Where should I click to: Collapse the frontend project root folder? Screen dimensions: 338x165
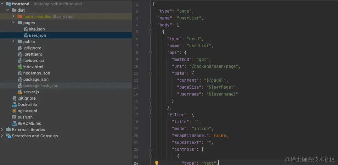click(x=2, y=4)
